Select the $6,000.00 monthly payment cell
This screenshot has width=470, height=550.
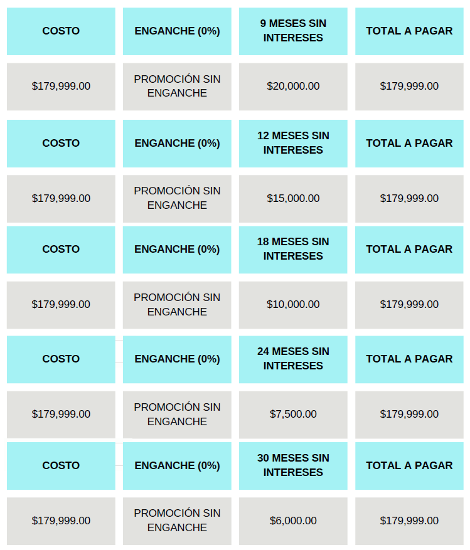293,521
